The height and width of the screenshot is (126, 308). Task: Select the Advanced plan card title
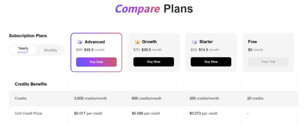(x=95, y=42)
